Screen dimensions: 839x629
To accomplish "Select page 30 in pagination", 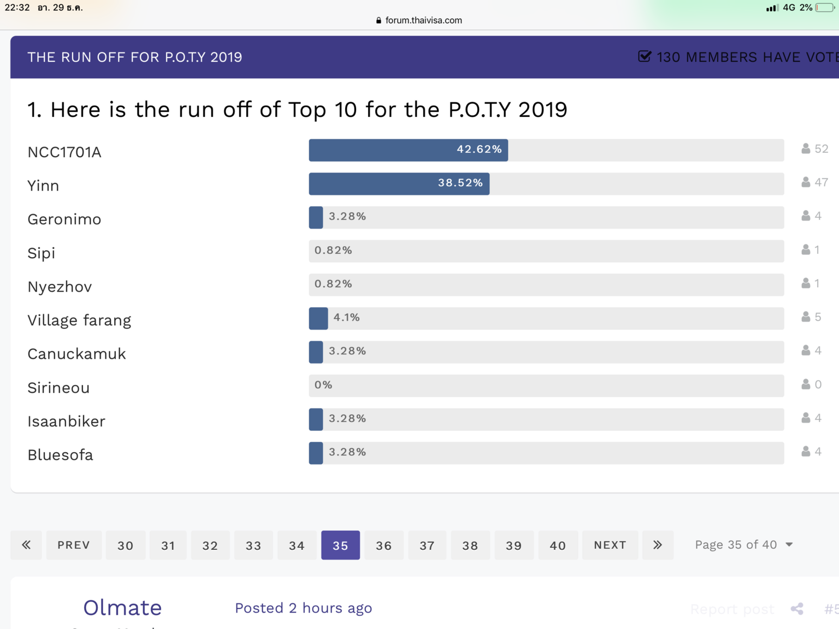I will point(126,545).
